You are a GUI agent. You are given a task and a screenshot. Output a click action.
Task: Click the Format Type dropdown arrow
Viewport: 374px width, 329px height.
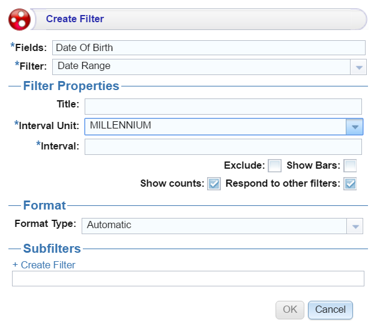(x=356, y=226)
